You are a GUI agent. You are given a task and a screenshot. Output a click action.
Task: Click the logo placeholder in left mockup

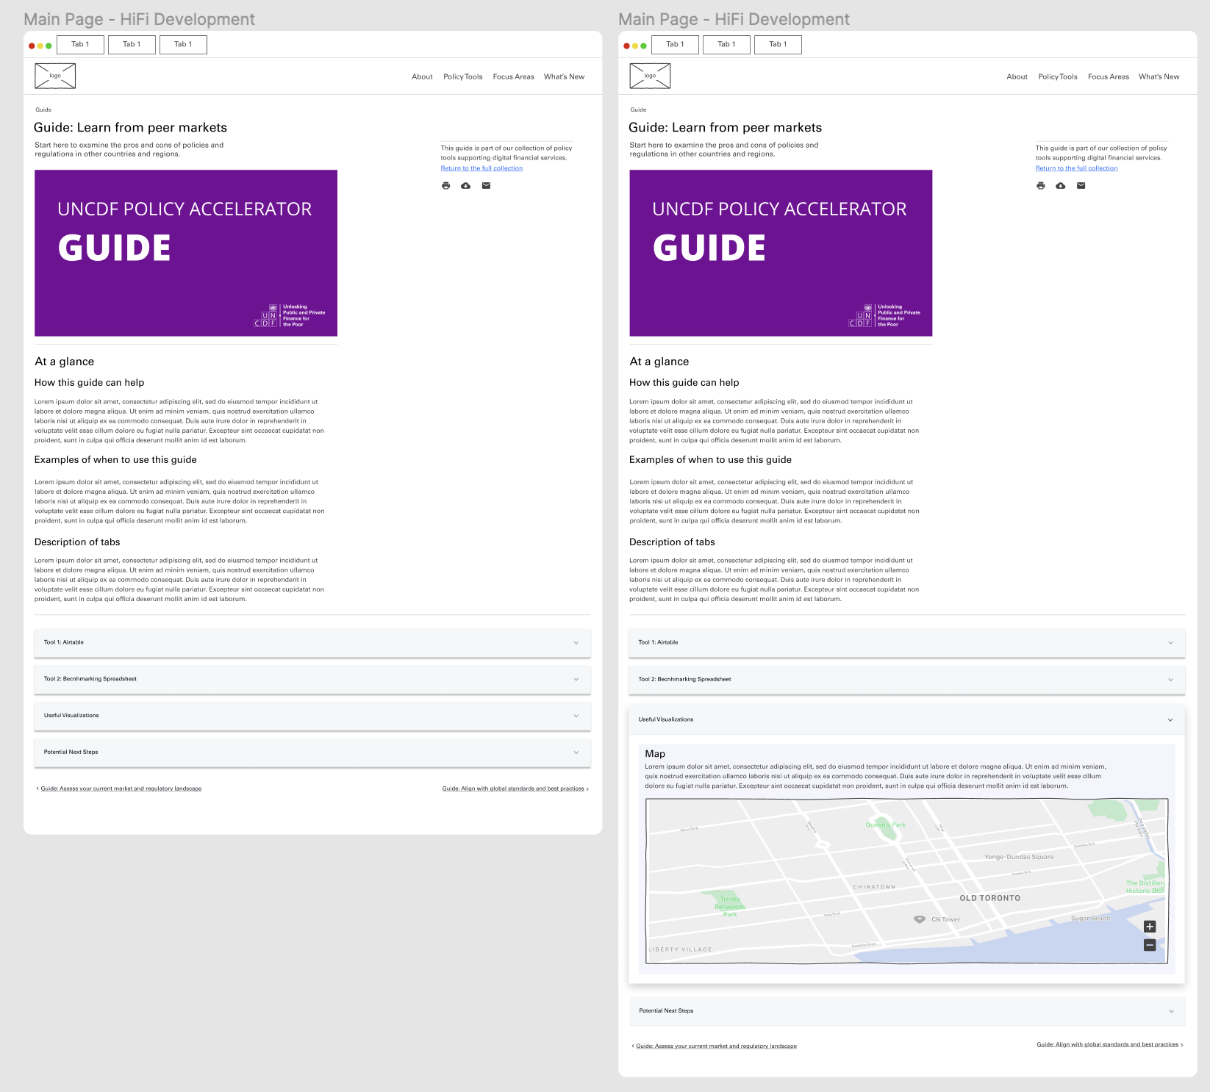click(55, 76)
